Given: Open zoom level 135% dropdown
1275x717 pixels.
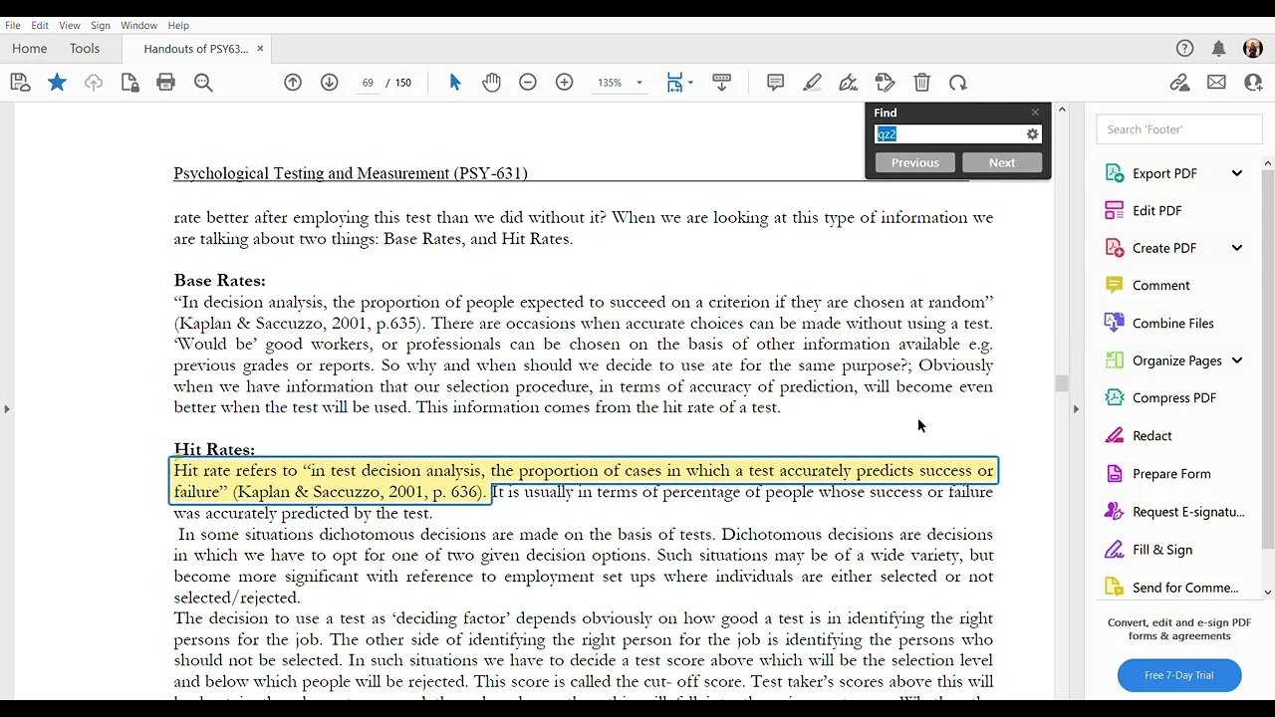Looking at the screenshot, I should (638, 83).
